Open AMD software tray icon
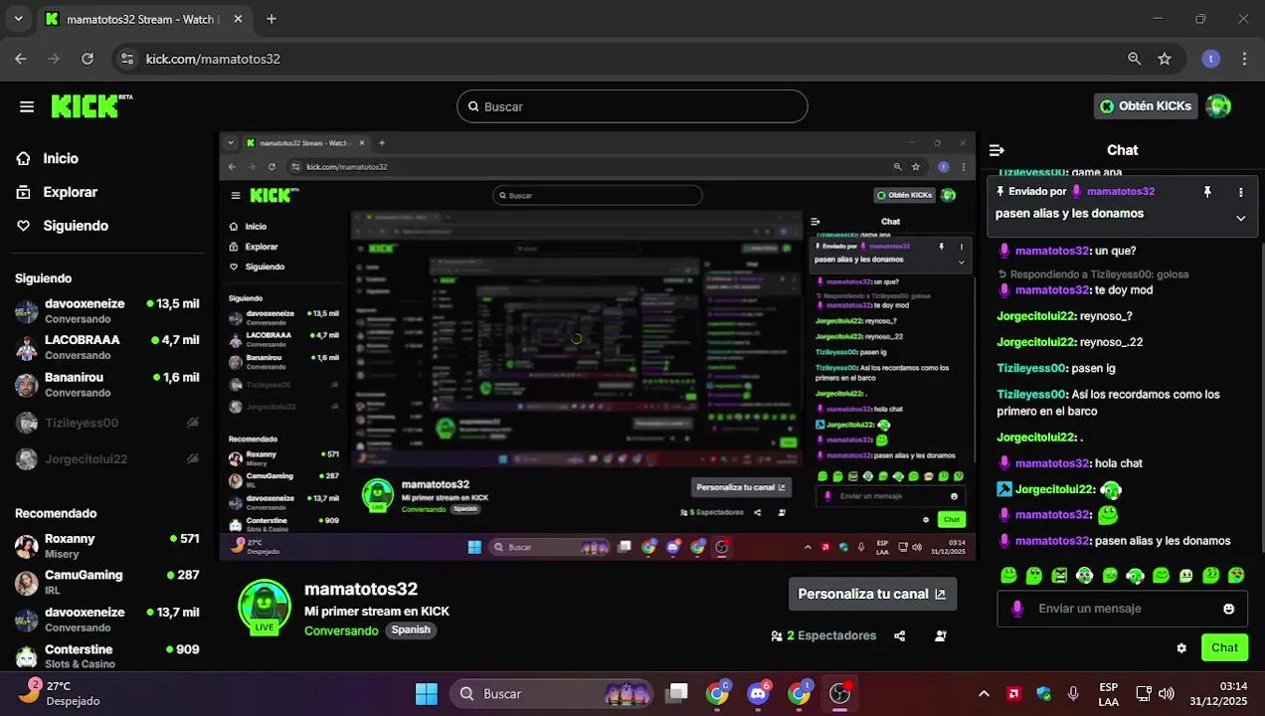This screenshot has width=1265, height=716. 1013,693
